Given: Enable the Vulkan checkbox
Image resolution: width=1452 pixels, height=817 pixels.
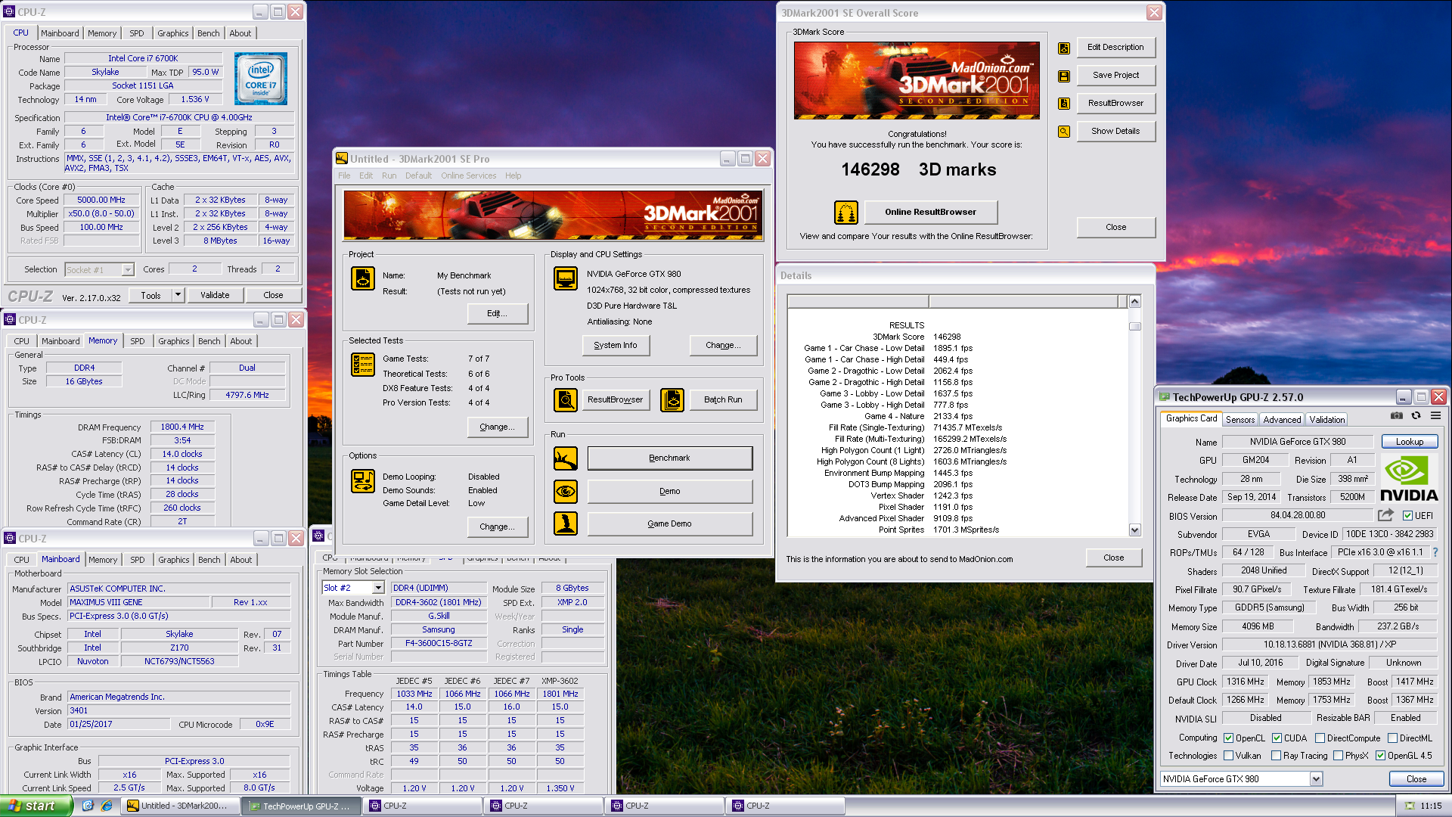Looking at the screenshot, I should point(1229,756).
